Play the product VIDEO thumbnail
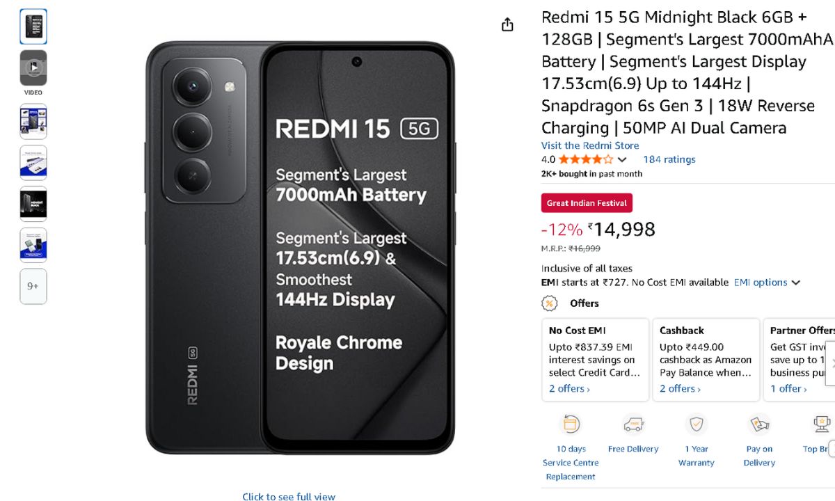835x501 pixels. click(x=33, y=67)
